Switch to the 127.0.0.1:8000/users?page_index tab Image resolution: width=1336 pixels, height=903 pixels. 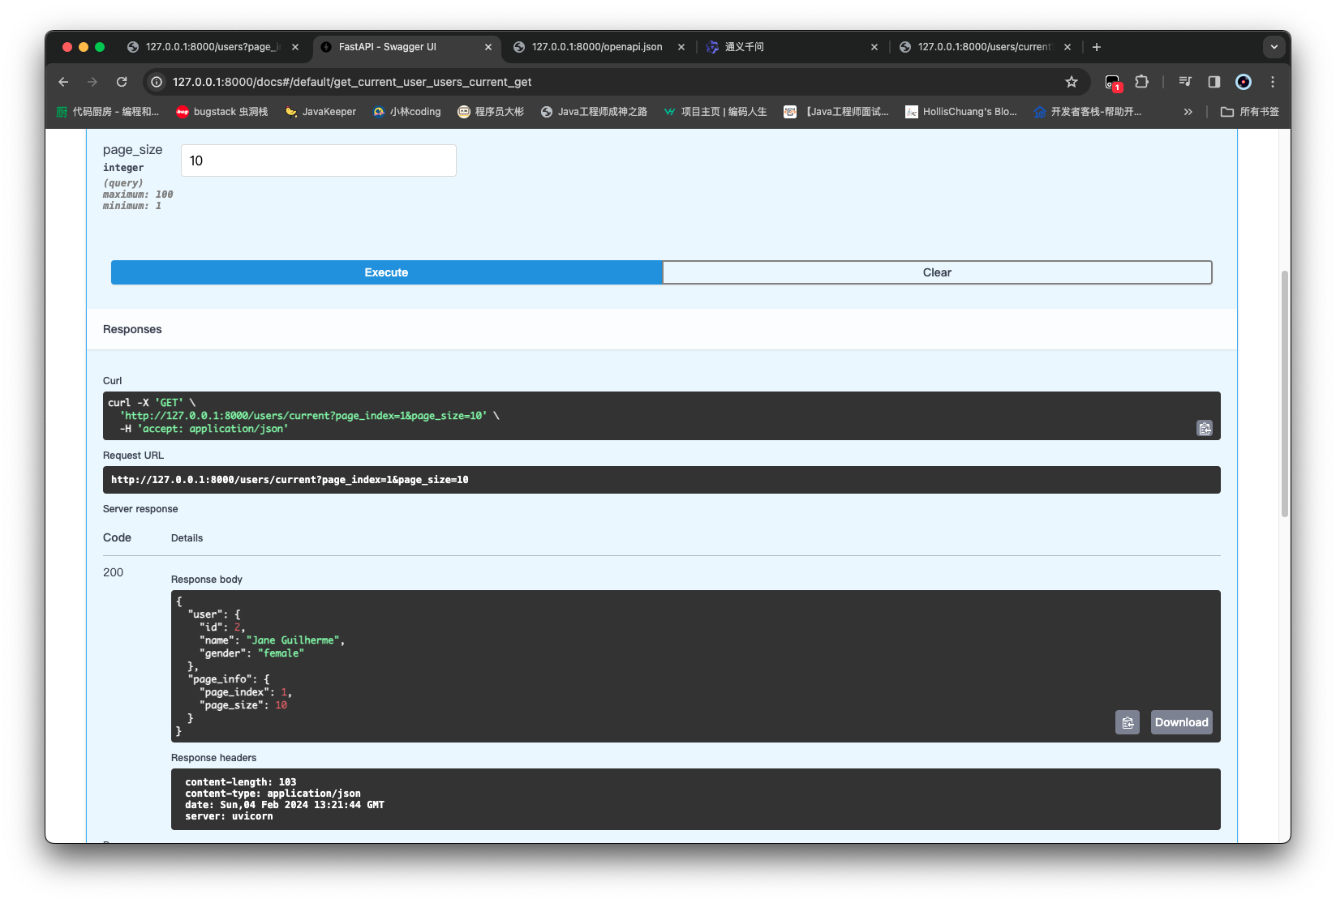pyautogui.click(x=213, y=47)
